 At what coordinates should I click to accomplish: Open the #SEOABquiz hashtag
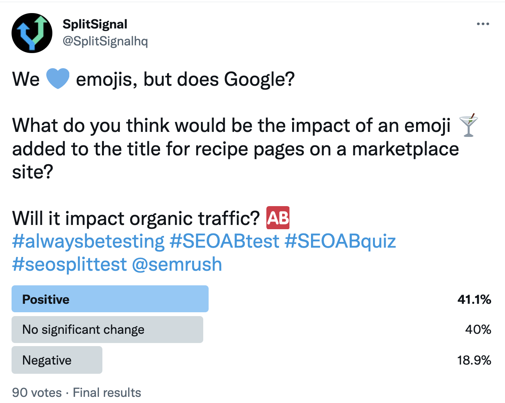[x=340, y=241]
